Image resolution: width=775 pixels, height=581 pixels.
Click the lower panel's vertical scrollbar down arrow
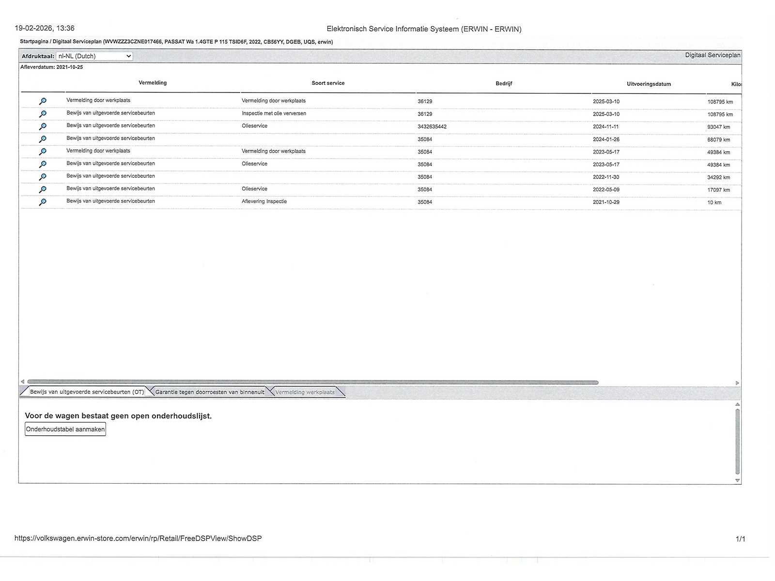coord(737,480)
